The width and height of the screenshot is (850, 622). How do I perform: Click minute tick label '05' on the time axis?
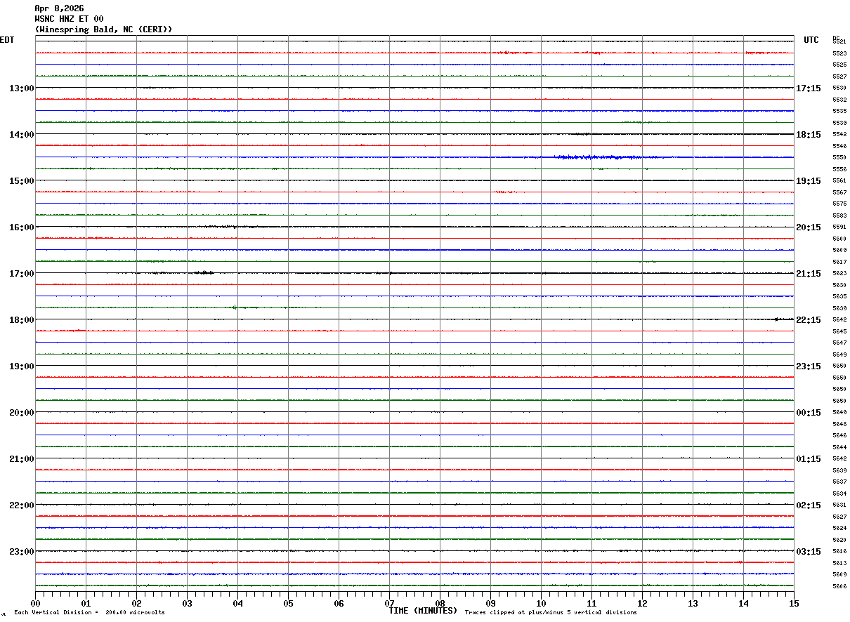(x=288, y=603)
